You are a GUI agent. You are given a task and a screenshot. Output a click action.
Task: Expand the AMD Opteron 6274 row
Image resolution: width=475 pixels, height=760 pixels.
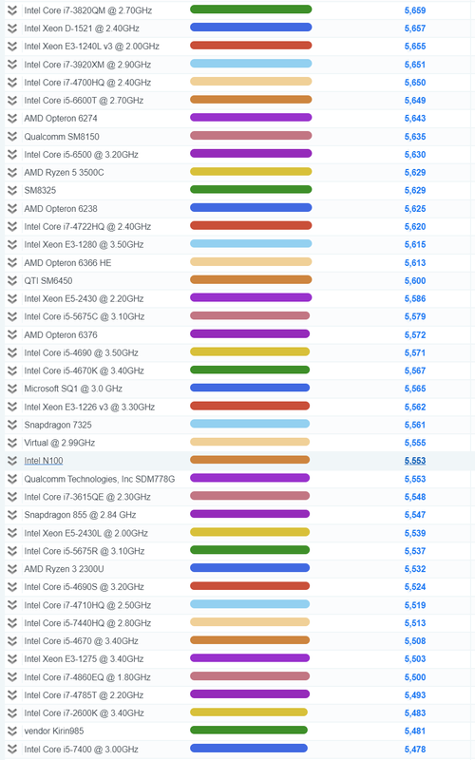(12, 118)
